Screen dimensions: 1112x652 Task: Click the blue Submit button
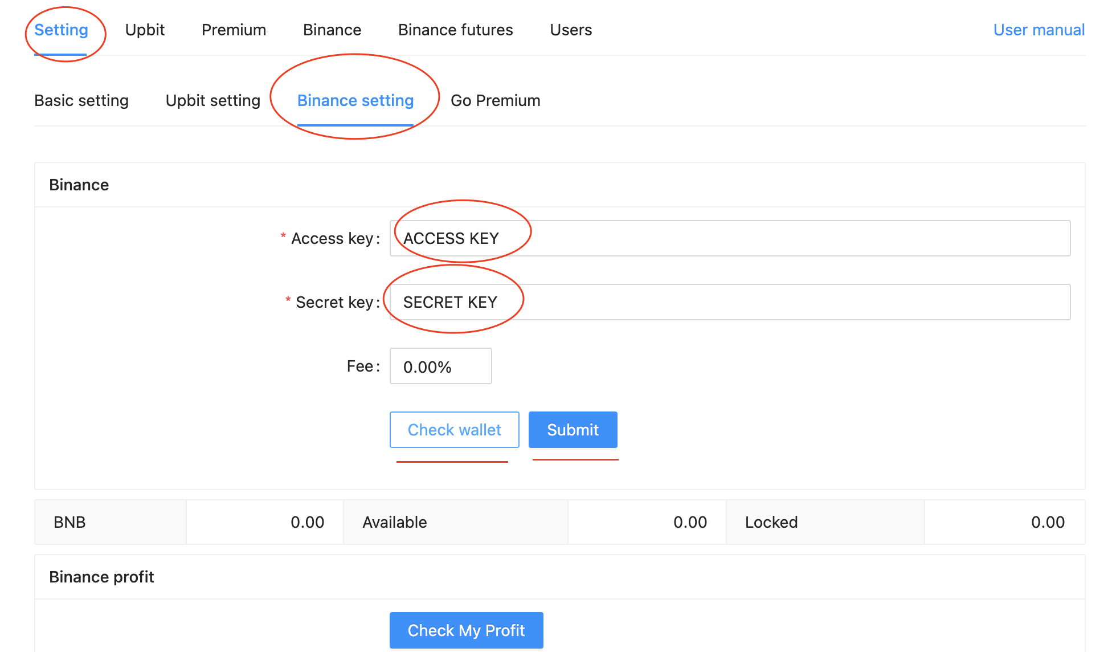(x=573, y=430)
